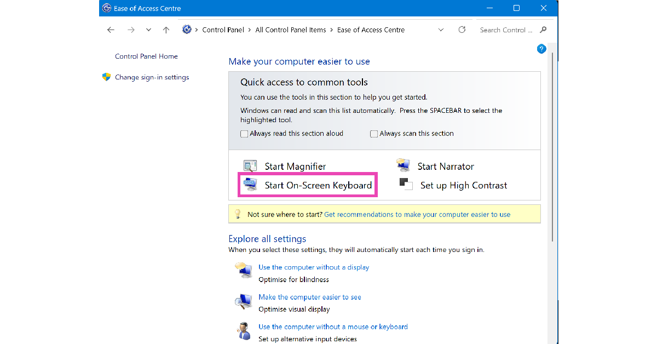The height and width of the screenshot is (344, 657).
Task: Click the Start Narrator icon
Action: click(x=402, y=165)
